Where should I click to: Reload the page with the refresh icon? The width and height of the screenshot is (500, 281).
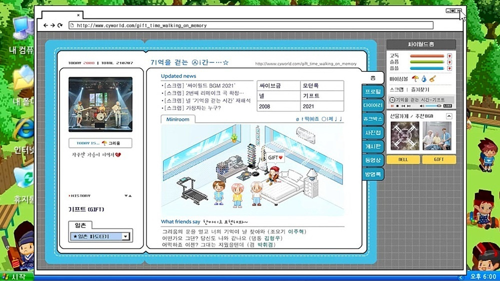(x=60, y=25)
